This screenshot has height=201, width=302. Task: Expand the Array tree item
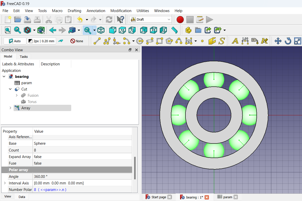pyautogui.click(x=10, y=108)
